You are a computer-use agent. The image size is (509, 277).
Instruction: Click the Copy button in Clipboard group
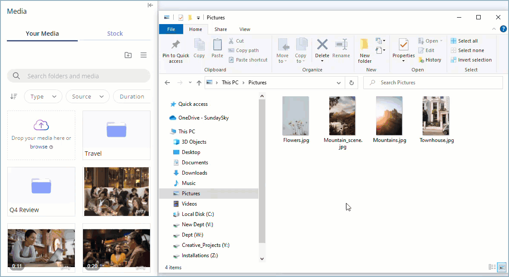pyautogui.click(x=199, y=48)
